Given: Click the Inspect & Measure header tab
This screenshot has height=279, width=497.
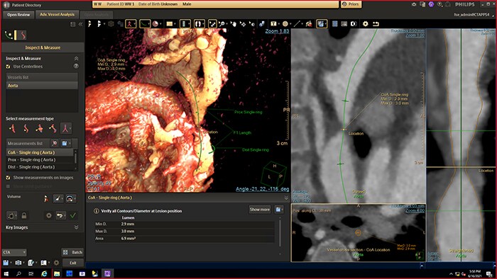Looking at the screenshot, I should [x=43, y=47].
